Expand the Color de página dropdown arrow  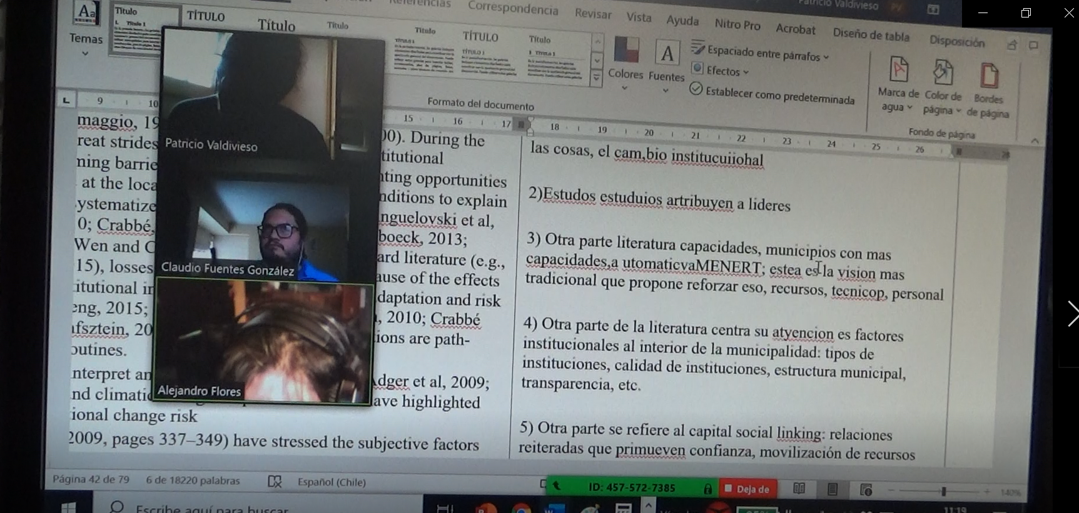(958, 111)
